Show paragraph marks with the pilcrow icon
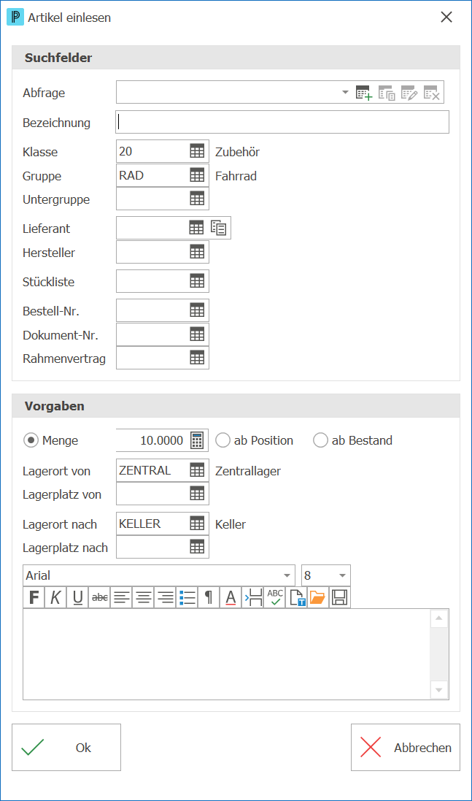 pos(209,597)
